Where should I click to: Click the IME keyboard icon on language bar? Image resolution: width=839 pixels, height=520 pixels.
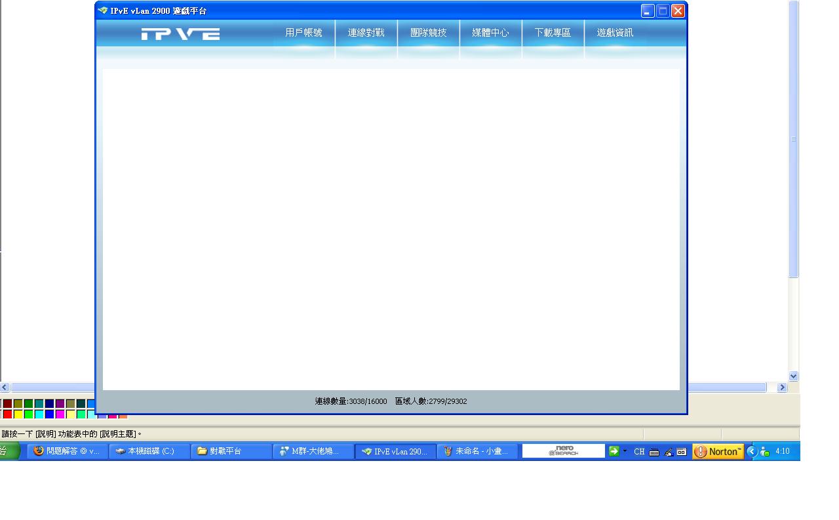(654, 452)
